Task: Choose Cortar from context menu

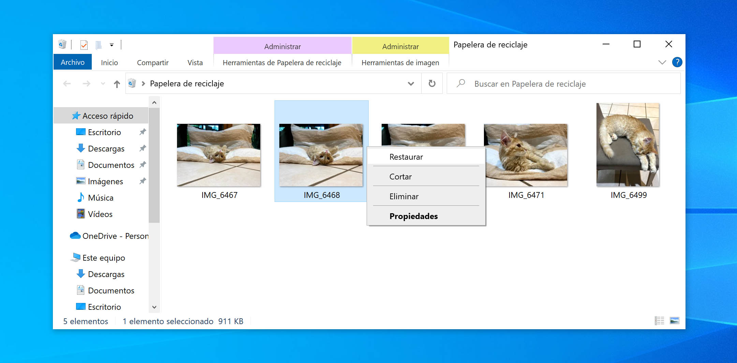Action: 426,177
